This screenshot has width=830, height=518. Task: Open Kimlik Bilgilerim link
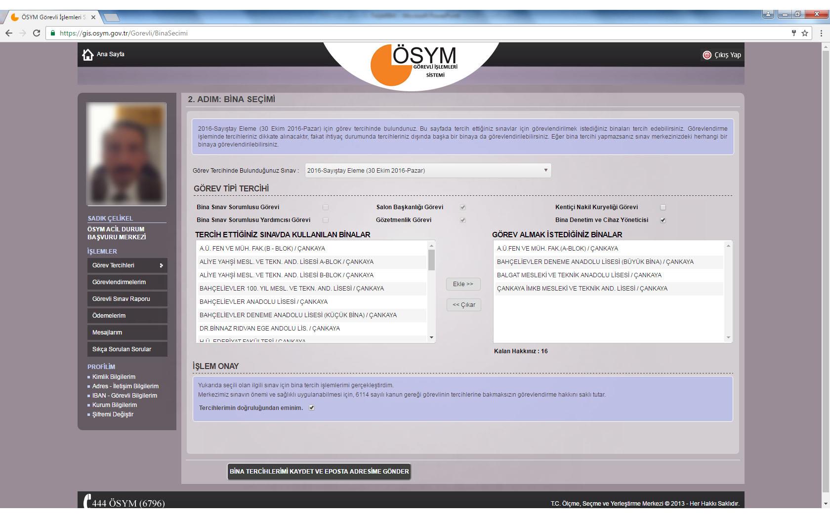pos(114,377)
